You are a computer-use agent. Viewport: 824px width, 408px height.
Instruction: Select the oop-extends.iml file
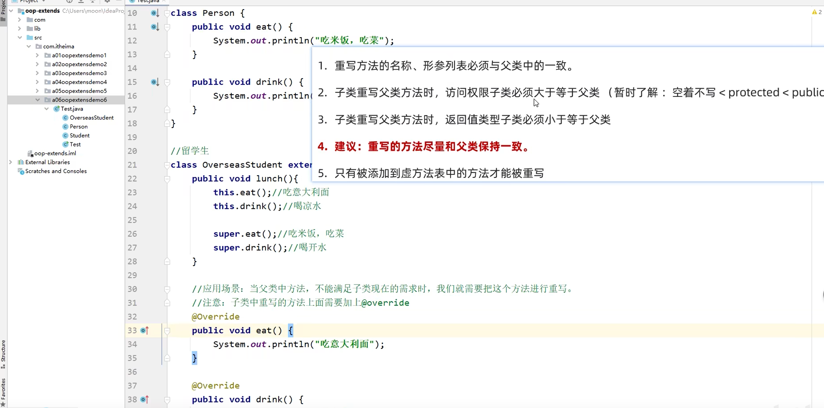click(55, 153)
